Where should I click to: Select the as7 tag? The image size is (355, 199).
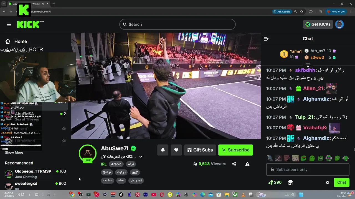135,172
